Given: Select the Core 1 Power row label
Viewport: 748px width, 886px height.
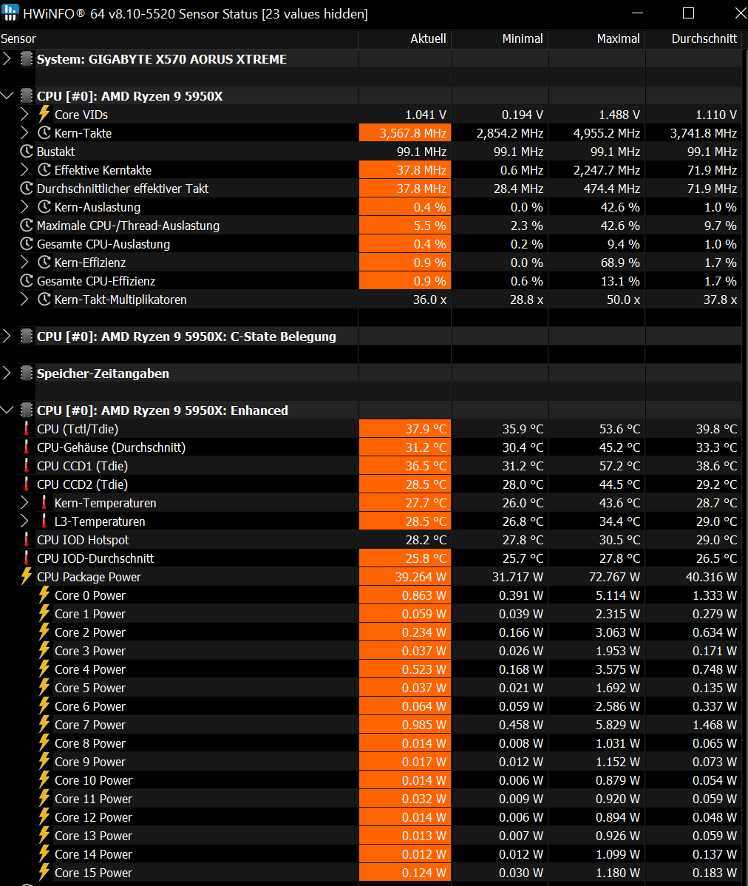Looking at the screenshot, I should click(x=89, y=614).
